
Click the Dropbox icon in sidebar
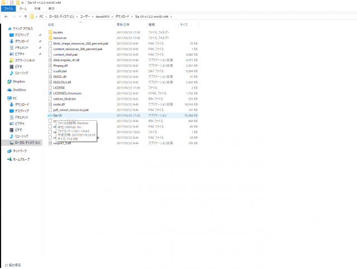point(9,81)
